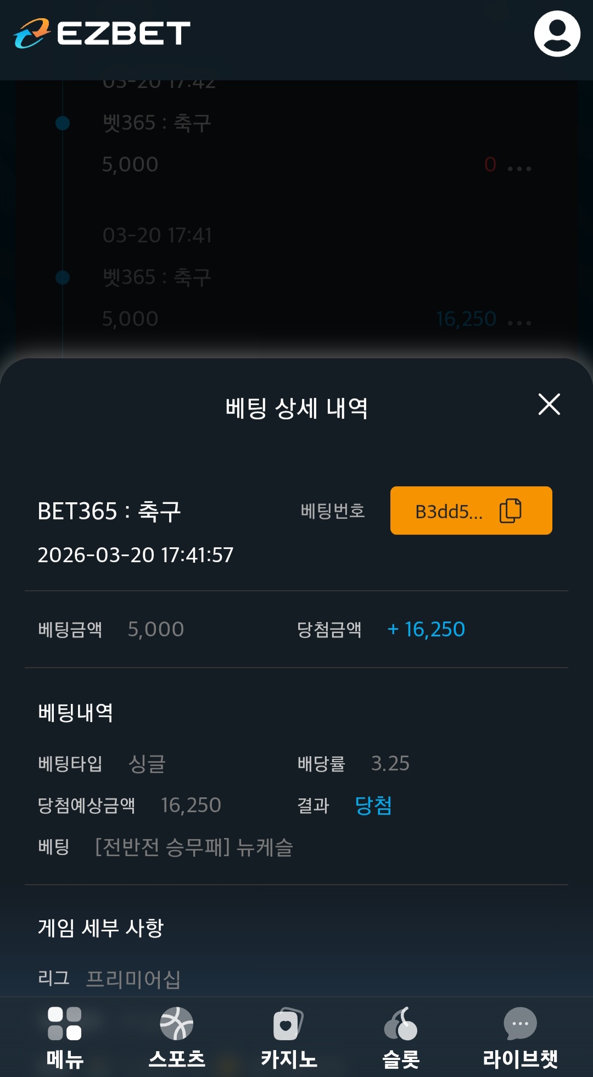Copy the betting number with copy icon
The width and height of the screenshot is (593, 1077).
510,510
